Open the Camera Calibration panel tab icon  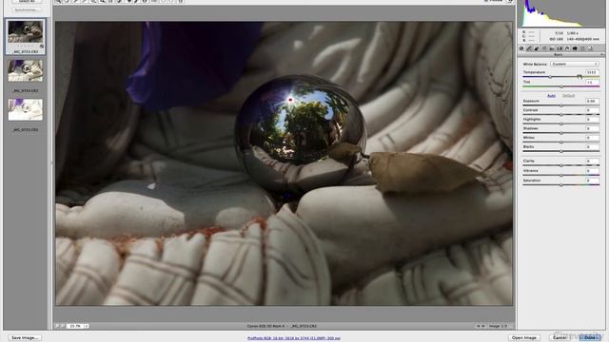pyautogui.click(x=575, y=48)
